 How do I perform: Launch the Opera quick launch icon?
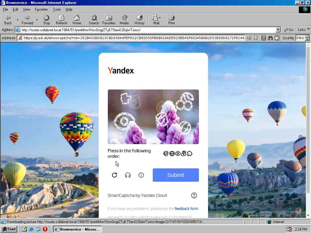point(45,229)
